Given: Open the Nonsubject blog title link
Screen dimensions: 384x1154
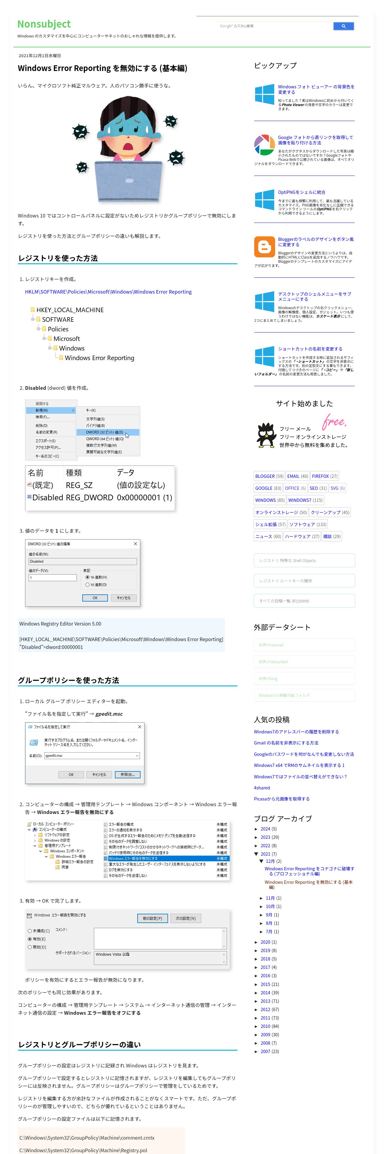Looking at the screenshot, I should coord(44,24).
